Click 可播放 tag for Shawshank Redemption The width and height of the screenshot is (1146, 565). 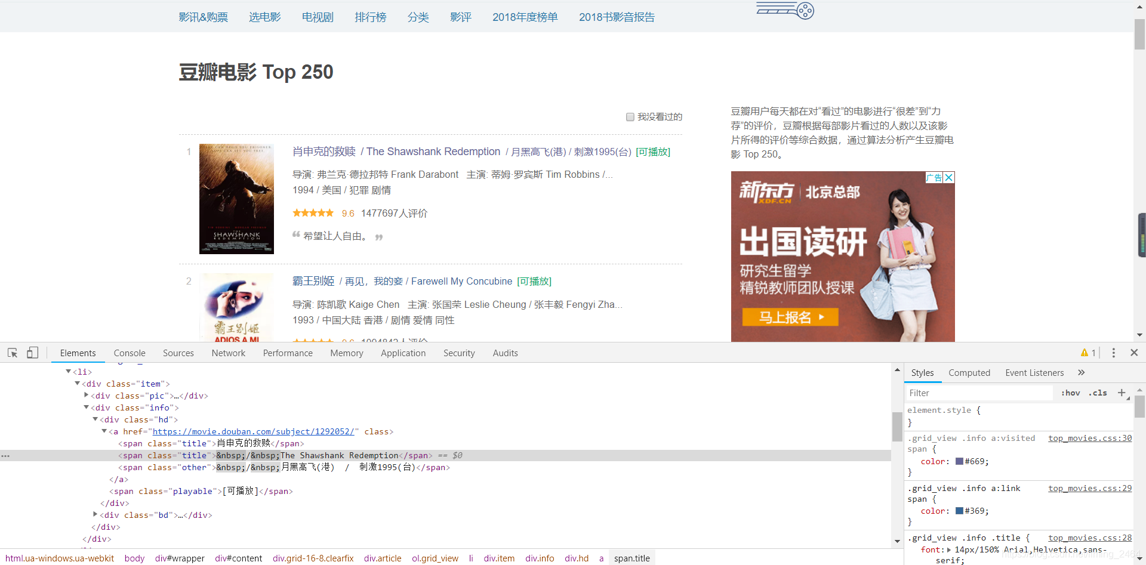pos(653,152)
